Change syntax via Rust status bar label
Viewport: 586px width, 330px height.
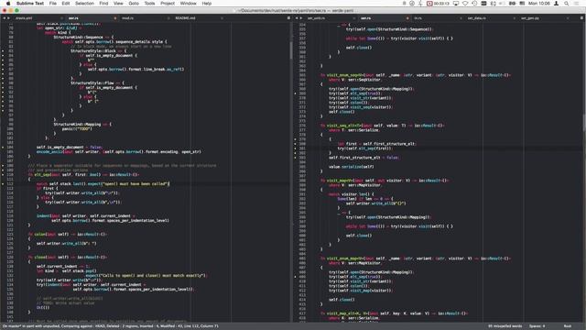[x=568, y=326]
